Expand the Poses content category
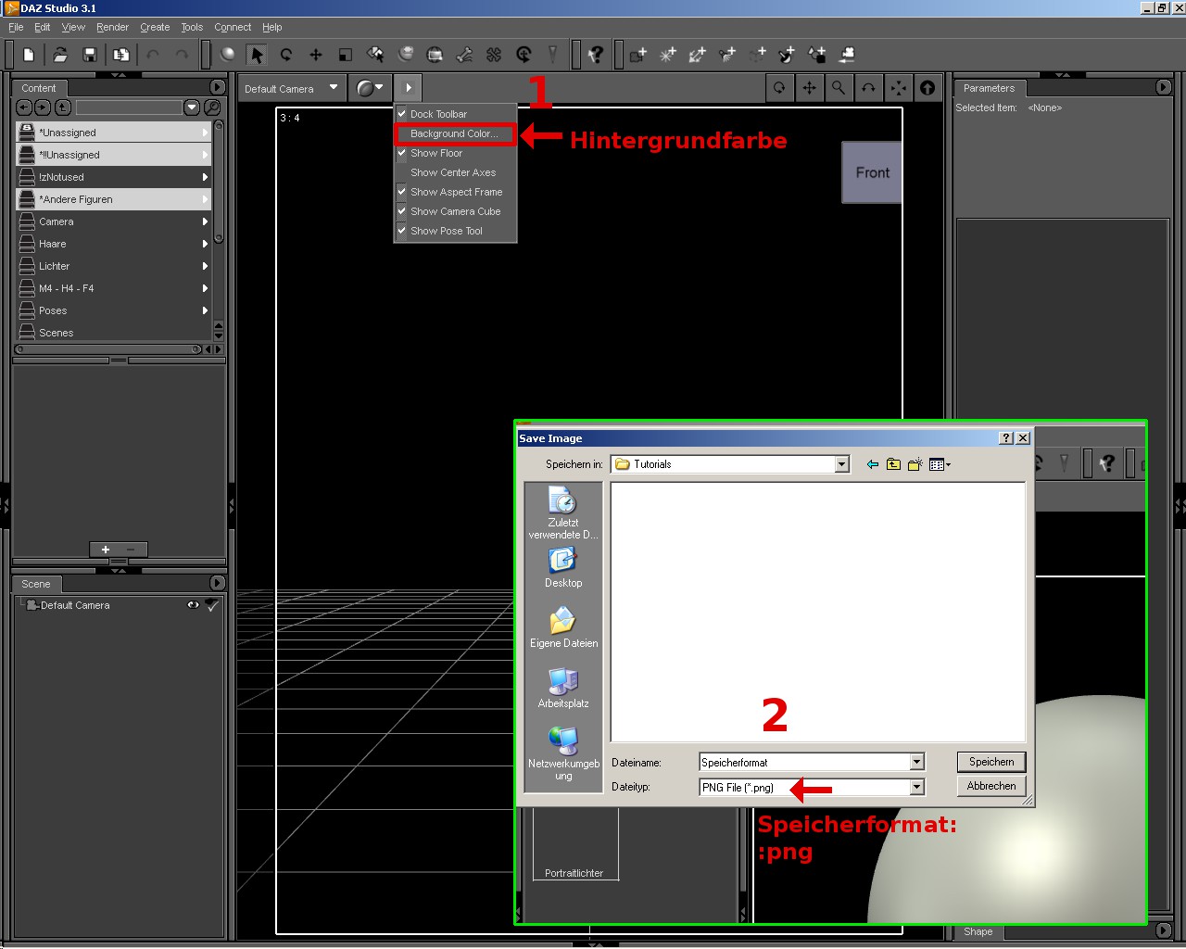 point(205,310)
